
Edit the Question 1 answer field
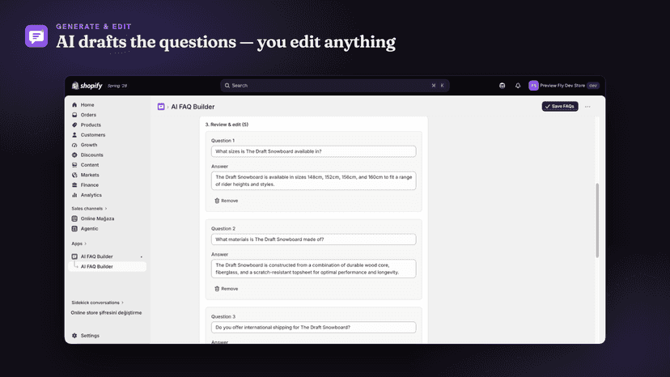click(x=313, y=180)
